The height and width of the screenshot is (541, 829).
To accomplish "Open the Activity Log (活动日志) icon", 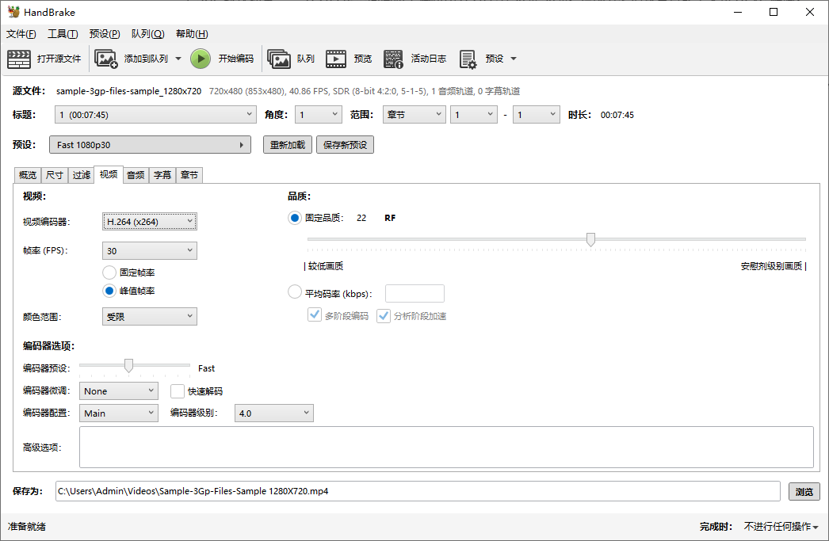I will pos(393,59).
